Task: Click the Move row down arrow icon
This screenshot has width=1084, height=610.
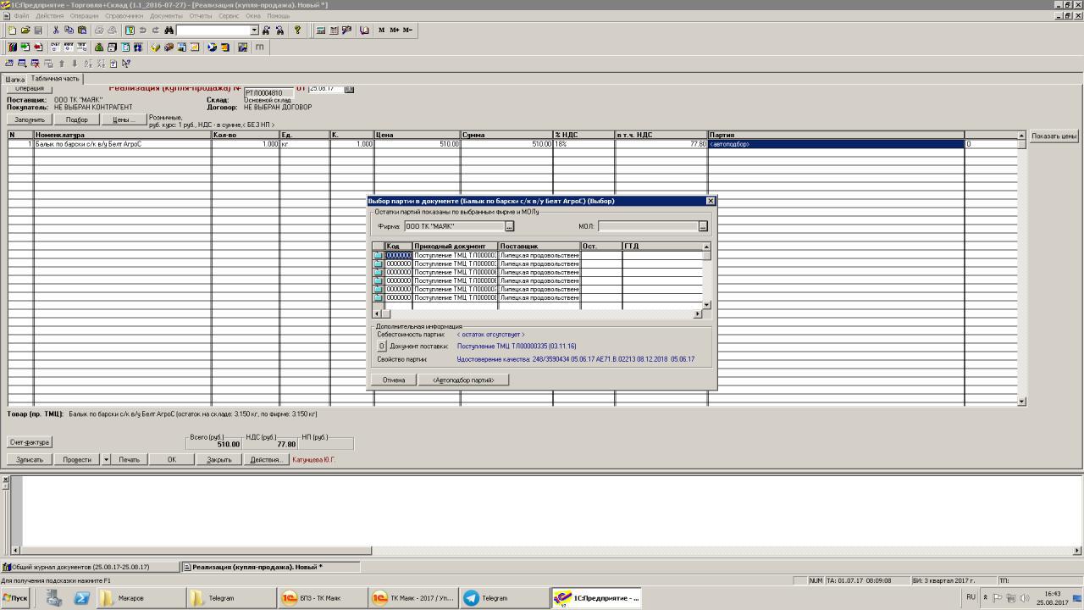Action: coord(75,64)
